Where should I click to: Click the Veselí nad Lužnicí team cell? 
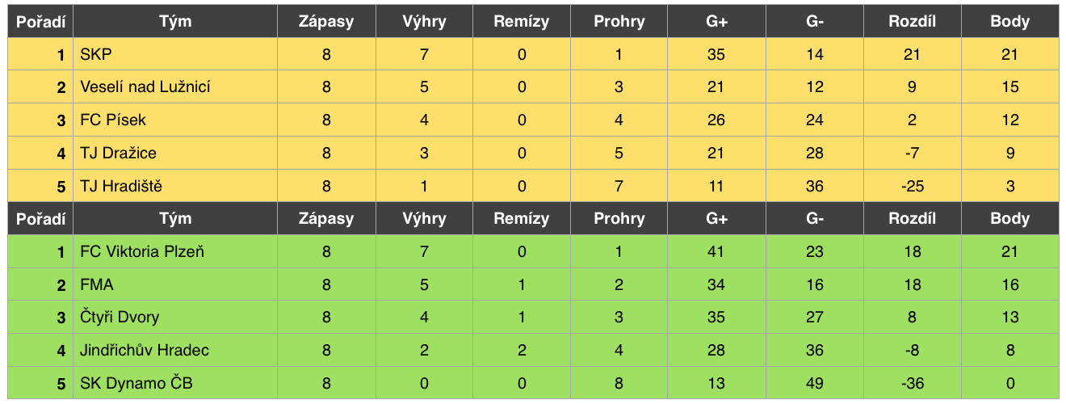tap(175, 87)
